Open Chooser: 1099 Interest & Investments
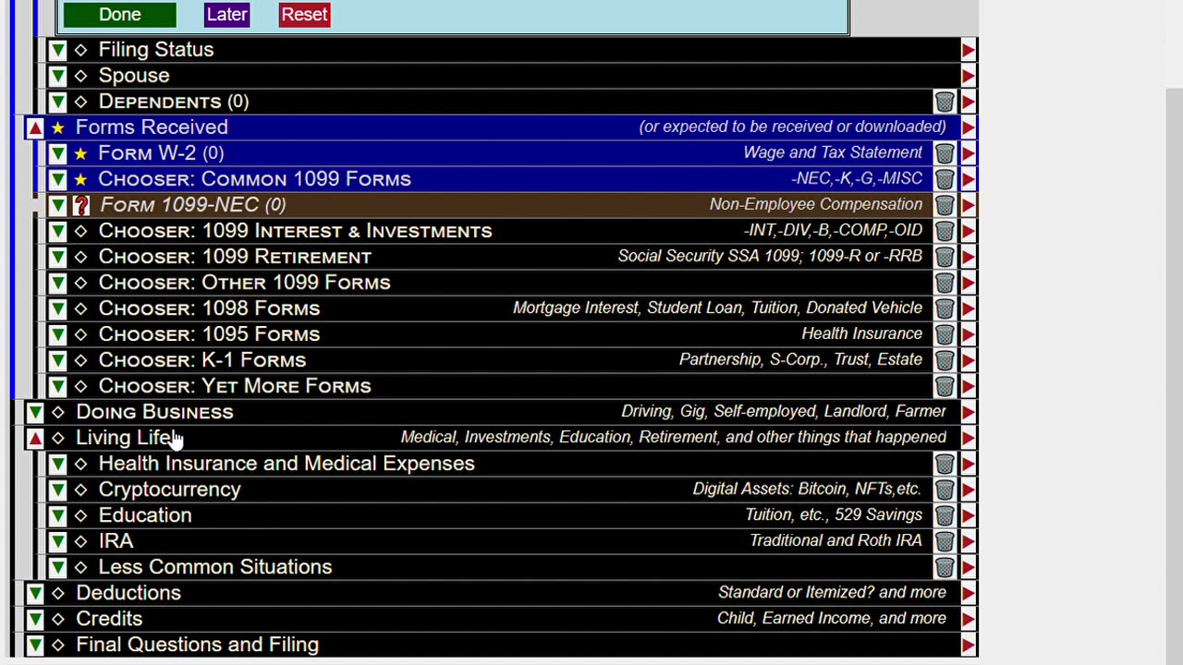The height and width of the screenshot is (665, 1183). 295,231
